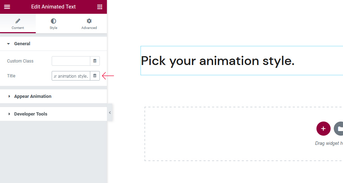Open the widgets grid panel
The image size is (343, 183).
click(x=100, y=7)
